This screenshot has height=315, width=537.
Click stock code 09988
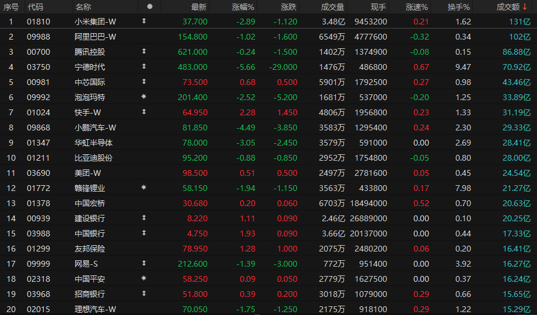click(38, 37)
